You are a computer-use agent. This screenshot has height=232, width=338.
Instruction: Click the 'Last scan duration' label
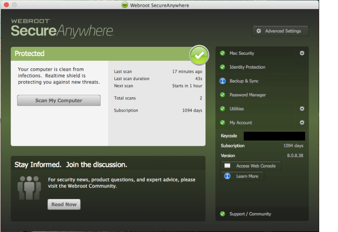132,78
